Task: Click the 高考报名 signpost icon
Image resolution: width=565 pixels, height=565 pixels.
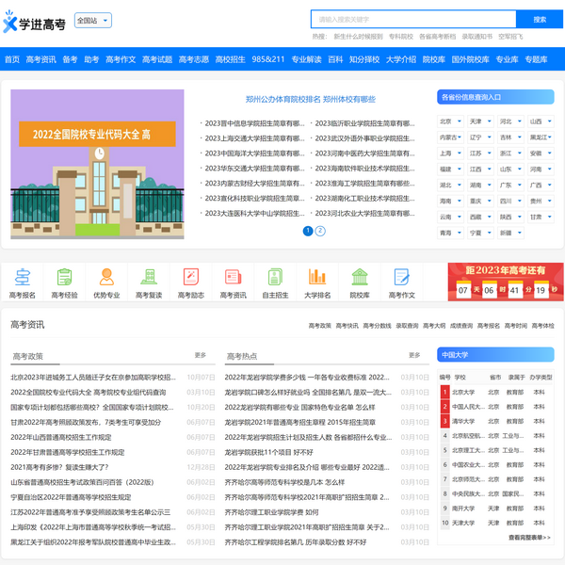Action: coord(22,277)
